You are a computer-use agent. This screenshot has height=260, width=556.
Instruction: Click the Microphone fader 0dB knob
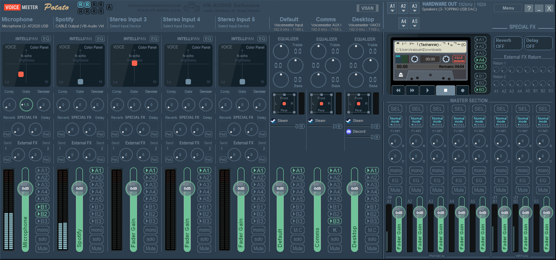tap(25, 188)
